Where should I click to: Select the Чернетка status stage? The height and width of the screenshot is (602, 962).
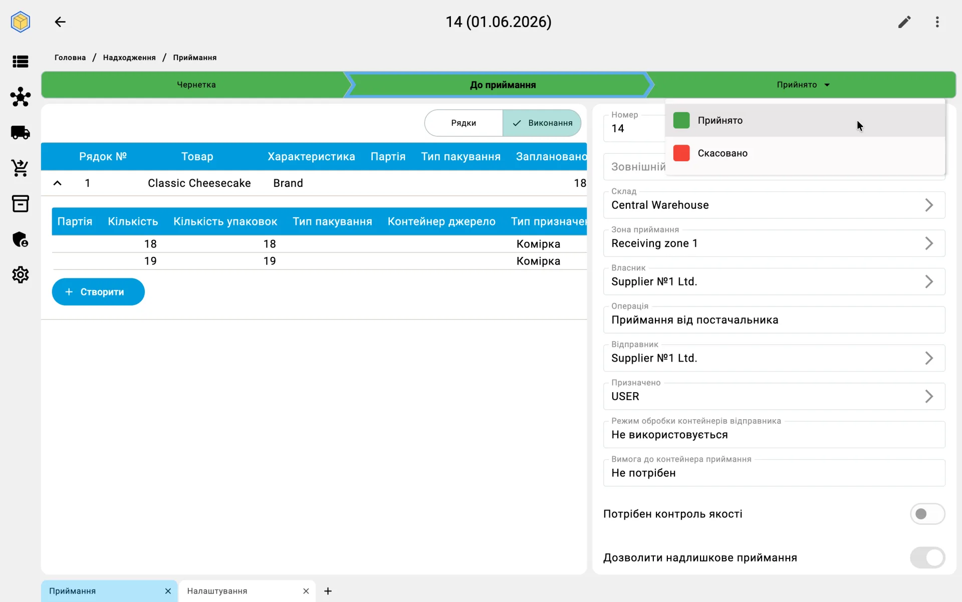click(196, 85)
